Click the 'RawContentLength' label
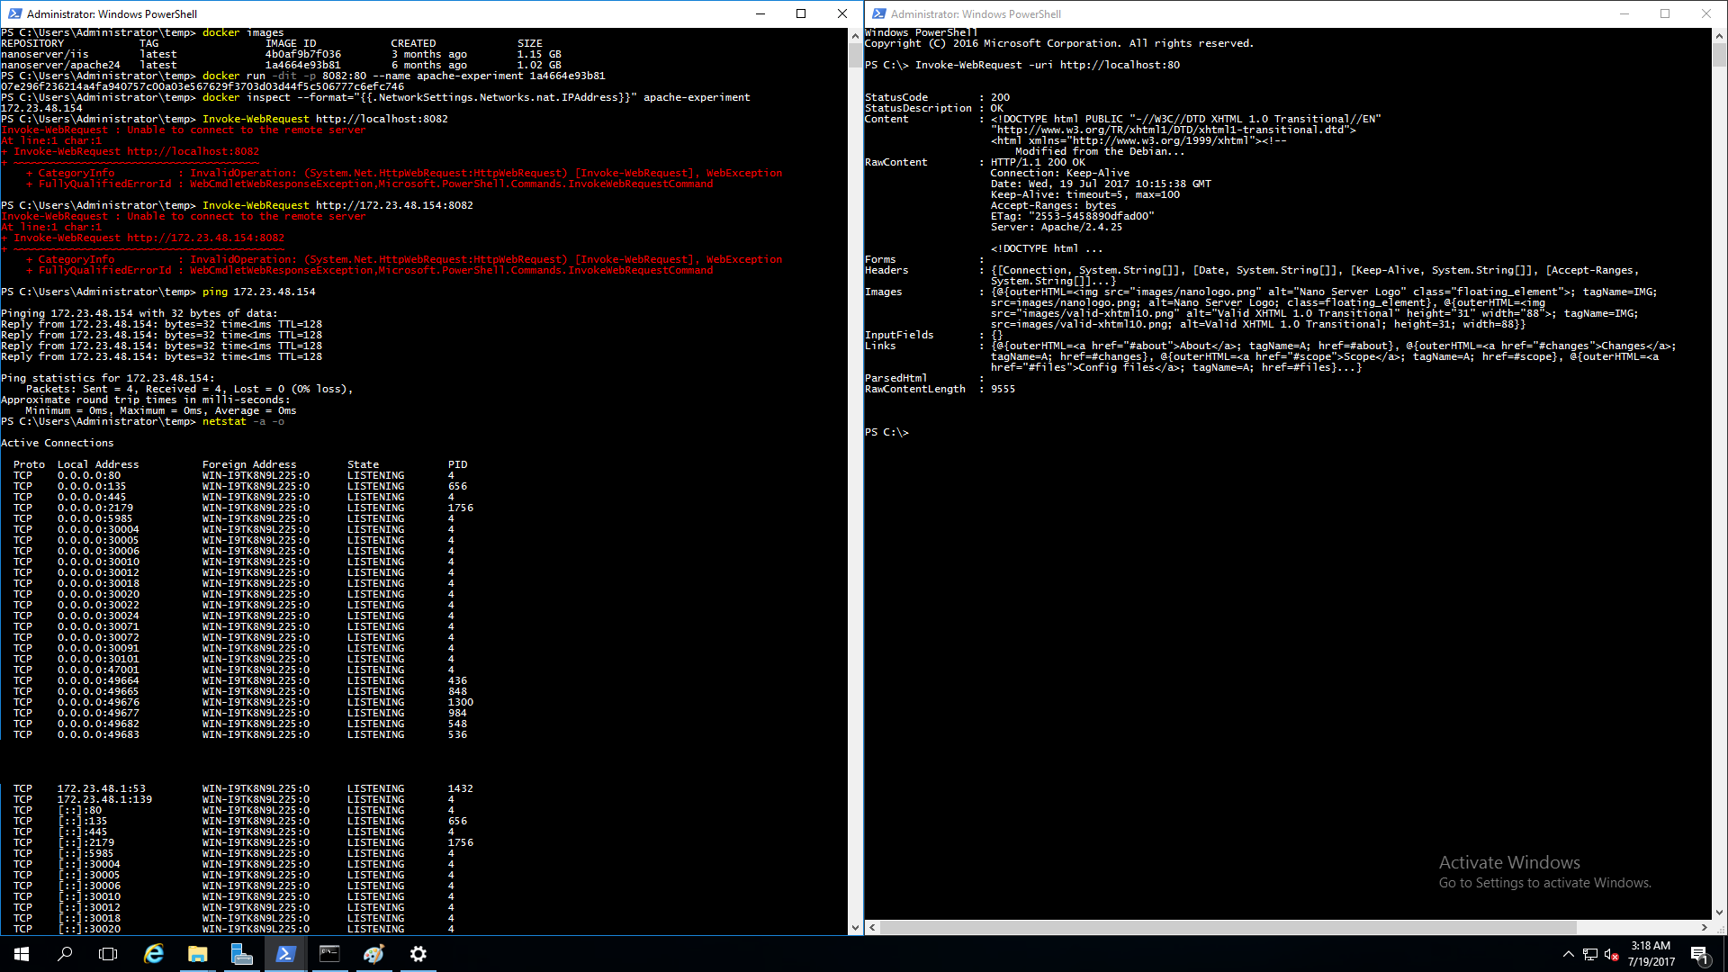This screenshot has width=1728, height=972. (x=915, y=389)
